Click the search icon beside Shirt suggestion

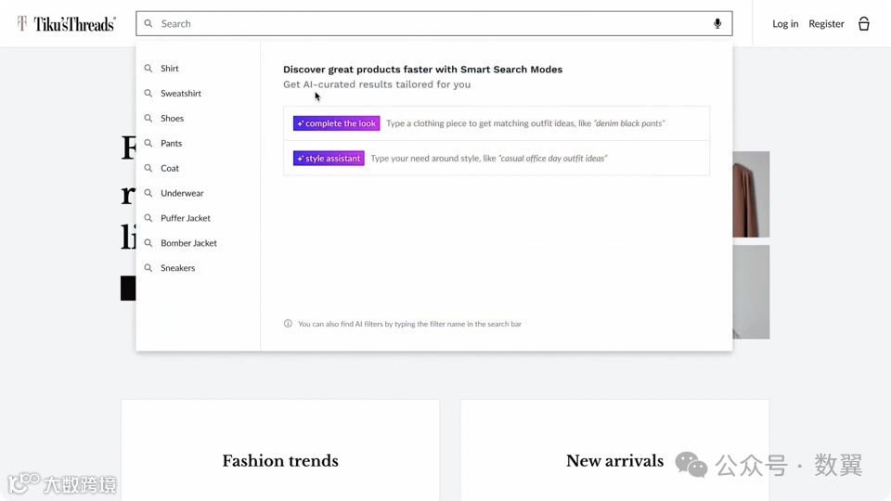(x=148, y=69)
